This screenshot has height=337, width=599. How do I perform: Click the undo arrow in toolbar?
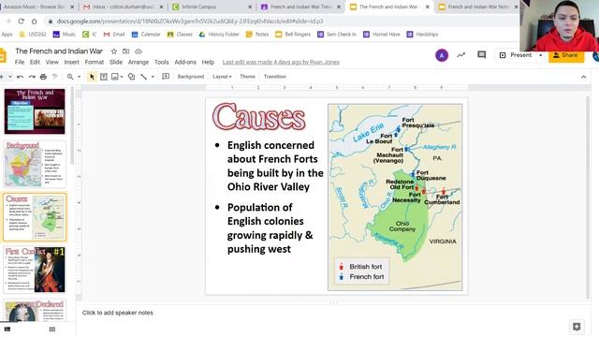(x=21, y=77)
